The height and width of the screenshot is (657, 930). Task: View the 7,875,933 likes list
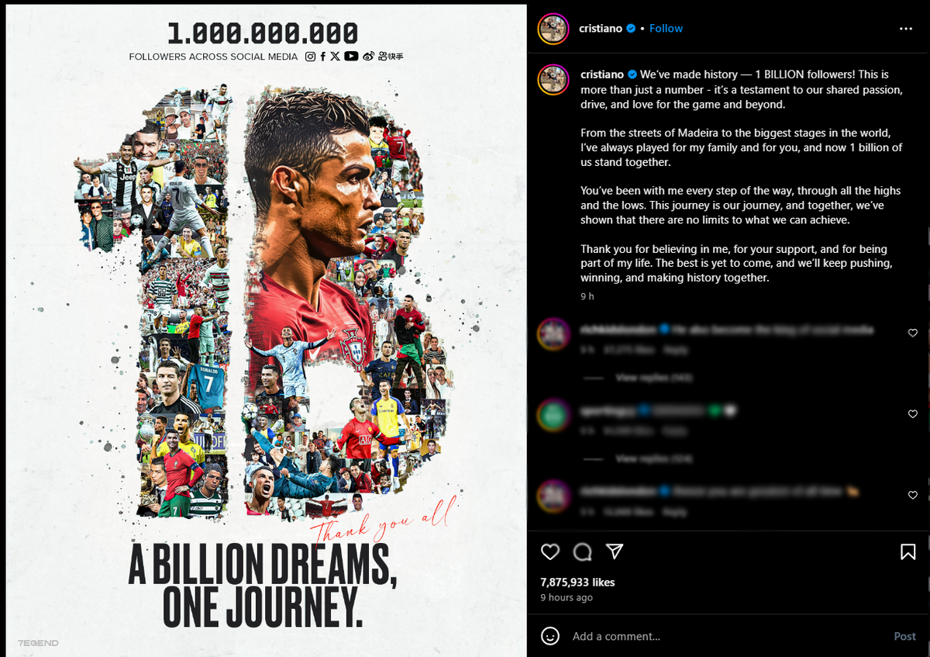click(x=577, y=582)
